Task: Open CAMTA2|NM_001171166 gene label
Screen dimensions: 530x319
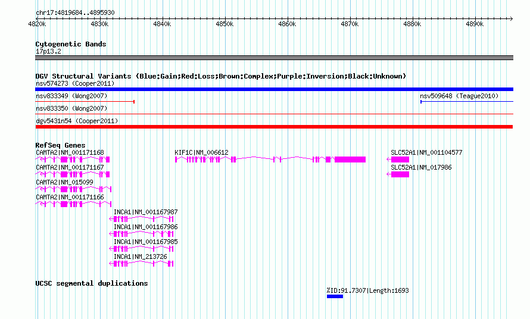Action: pos(70,197)
